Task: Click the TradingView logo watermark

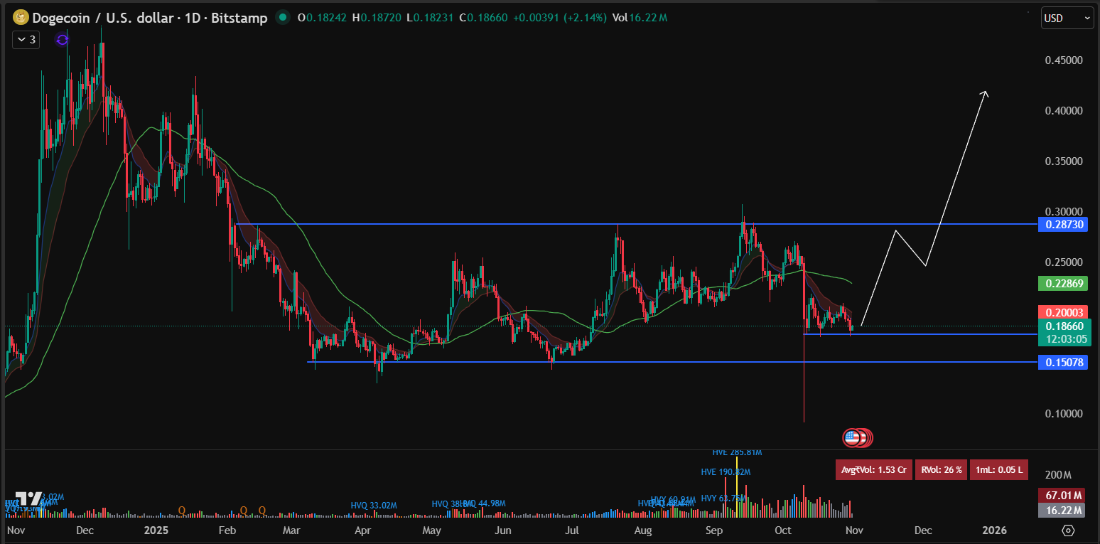Action: (28, 499)
